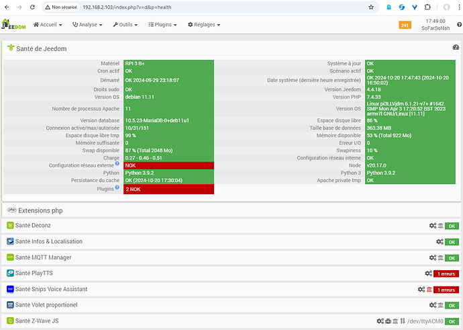Screen dimensions: 463x330
Task: Click the /dev/ttyACM0 port text
Action: tap(425, 321)
